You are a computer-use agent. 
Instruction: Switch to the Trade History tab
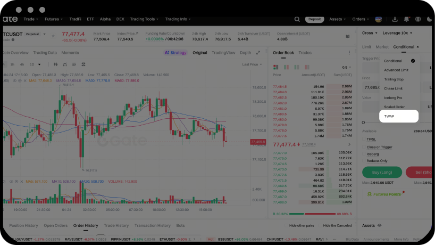click(x=116, y=225)
